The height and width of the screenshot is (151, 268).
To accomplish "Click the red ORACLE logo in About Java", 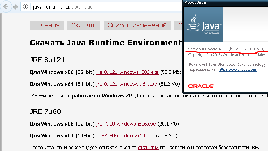I will tap(201, 86).
